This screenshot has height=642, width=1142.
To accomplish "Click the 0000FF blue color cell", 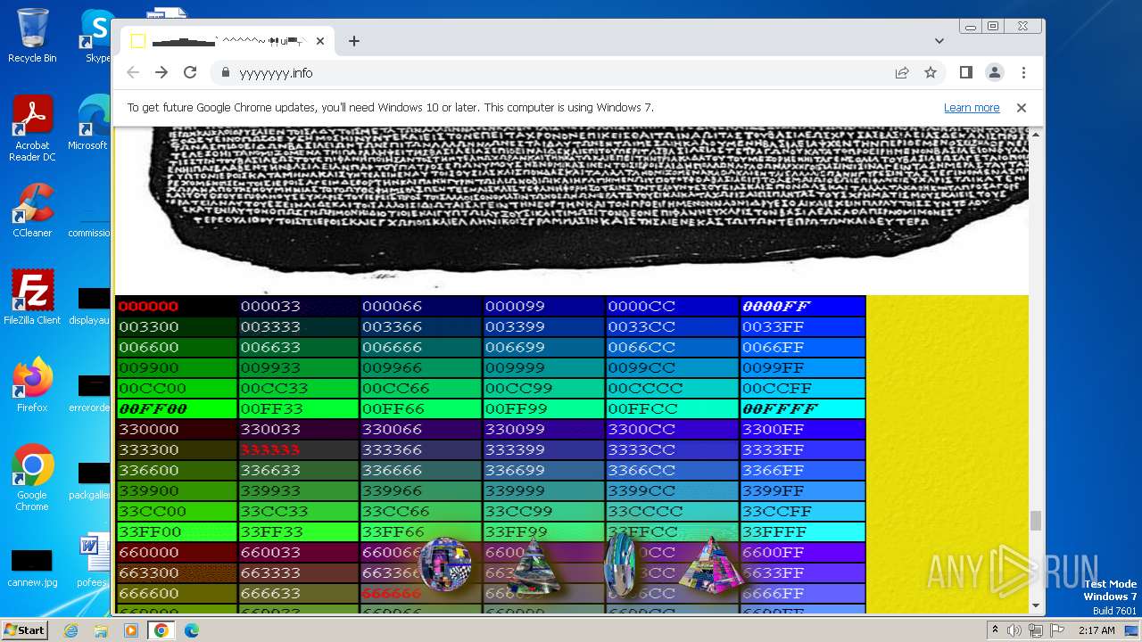I will pyautogui.click(x=802, y=306).
